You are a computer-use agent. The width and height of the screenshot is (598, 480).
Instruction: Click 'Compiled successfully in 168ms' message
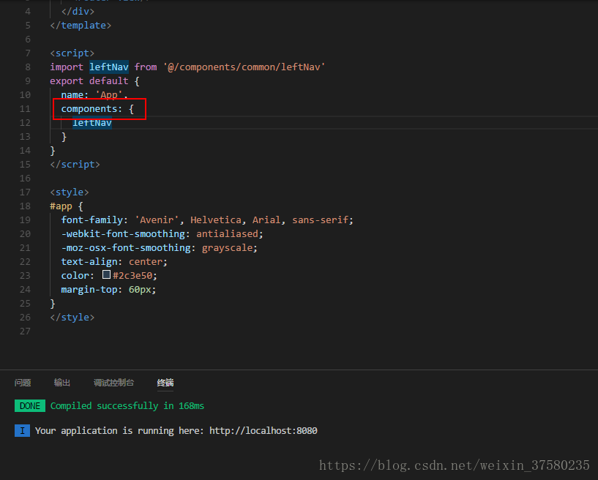point(127,406)
